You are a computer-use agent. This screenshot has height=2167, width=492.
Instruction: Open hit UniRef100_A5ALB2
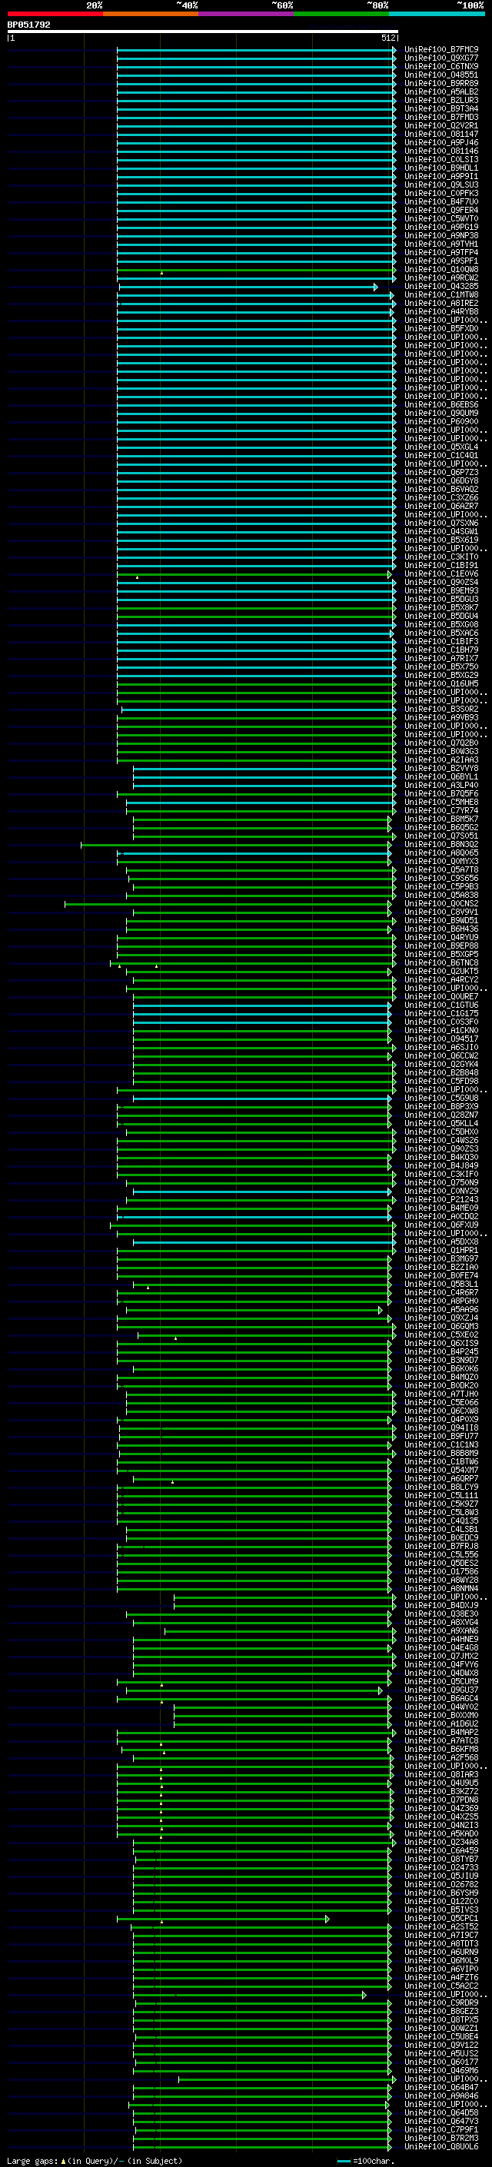pos(441,91)
